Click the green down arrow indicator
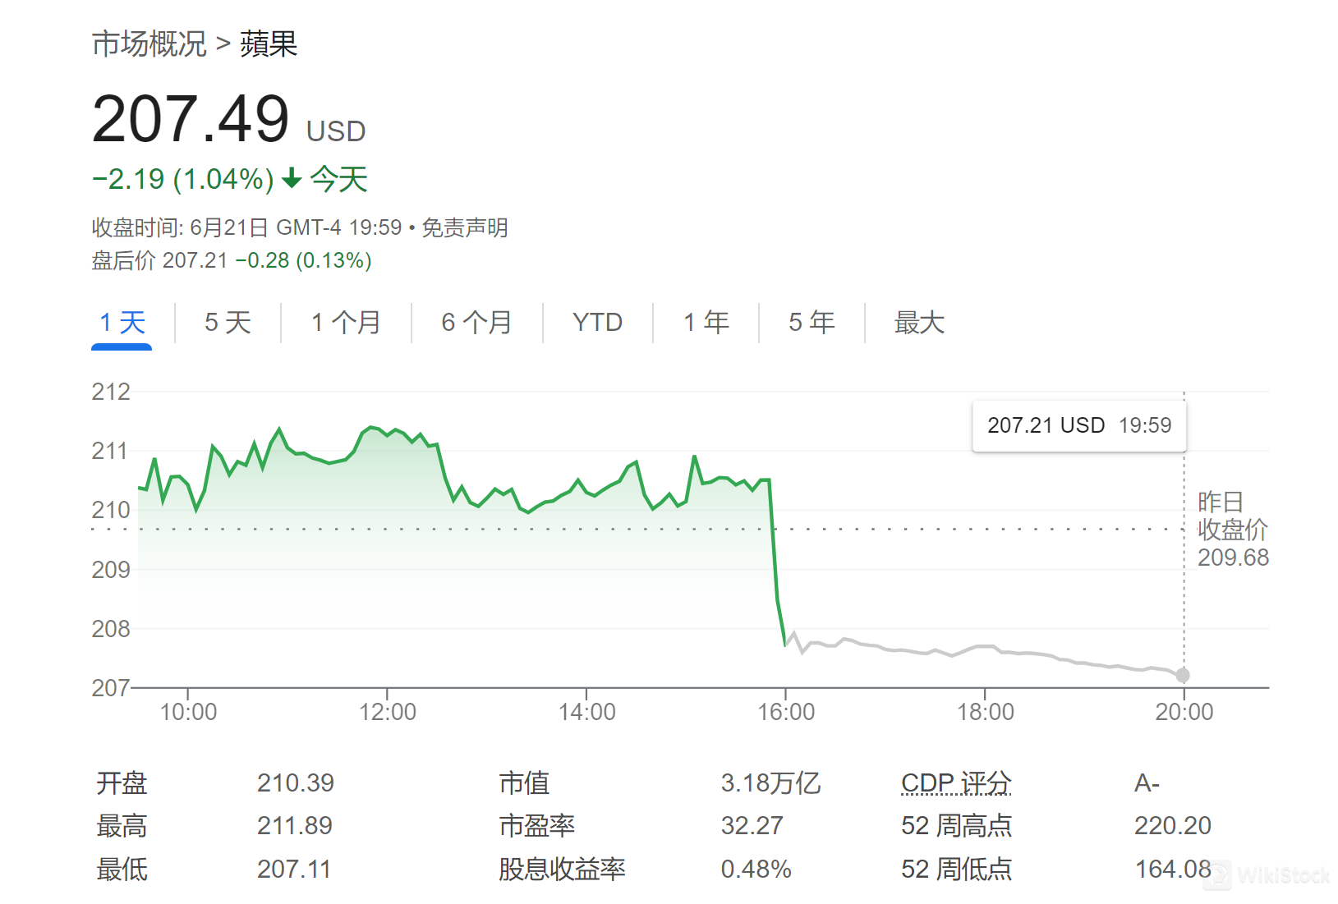This screenshot has width=1338, height=904. click(x=292, y=178)
